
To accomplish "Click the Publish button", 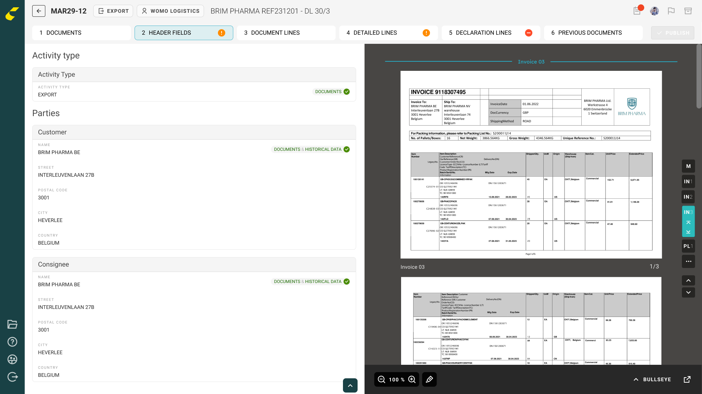I will [673, 33].
